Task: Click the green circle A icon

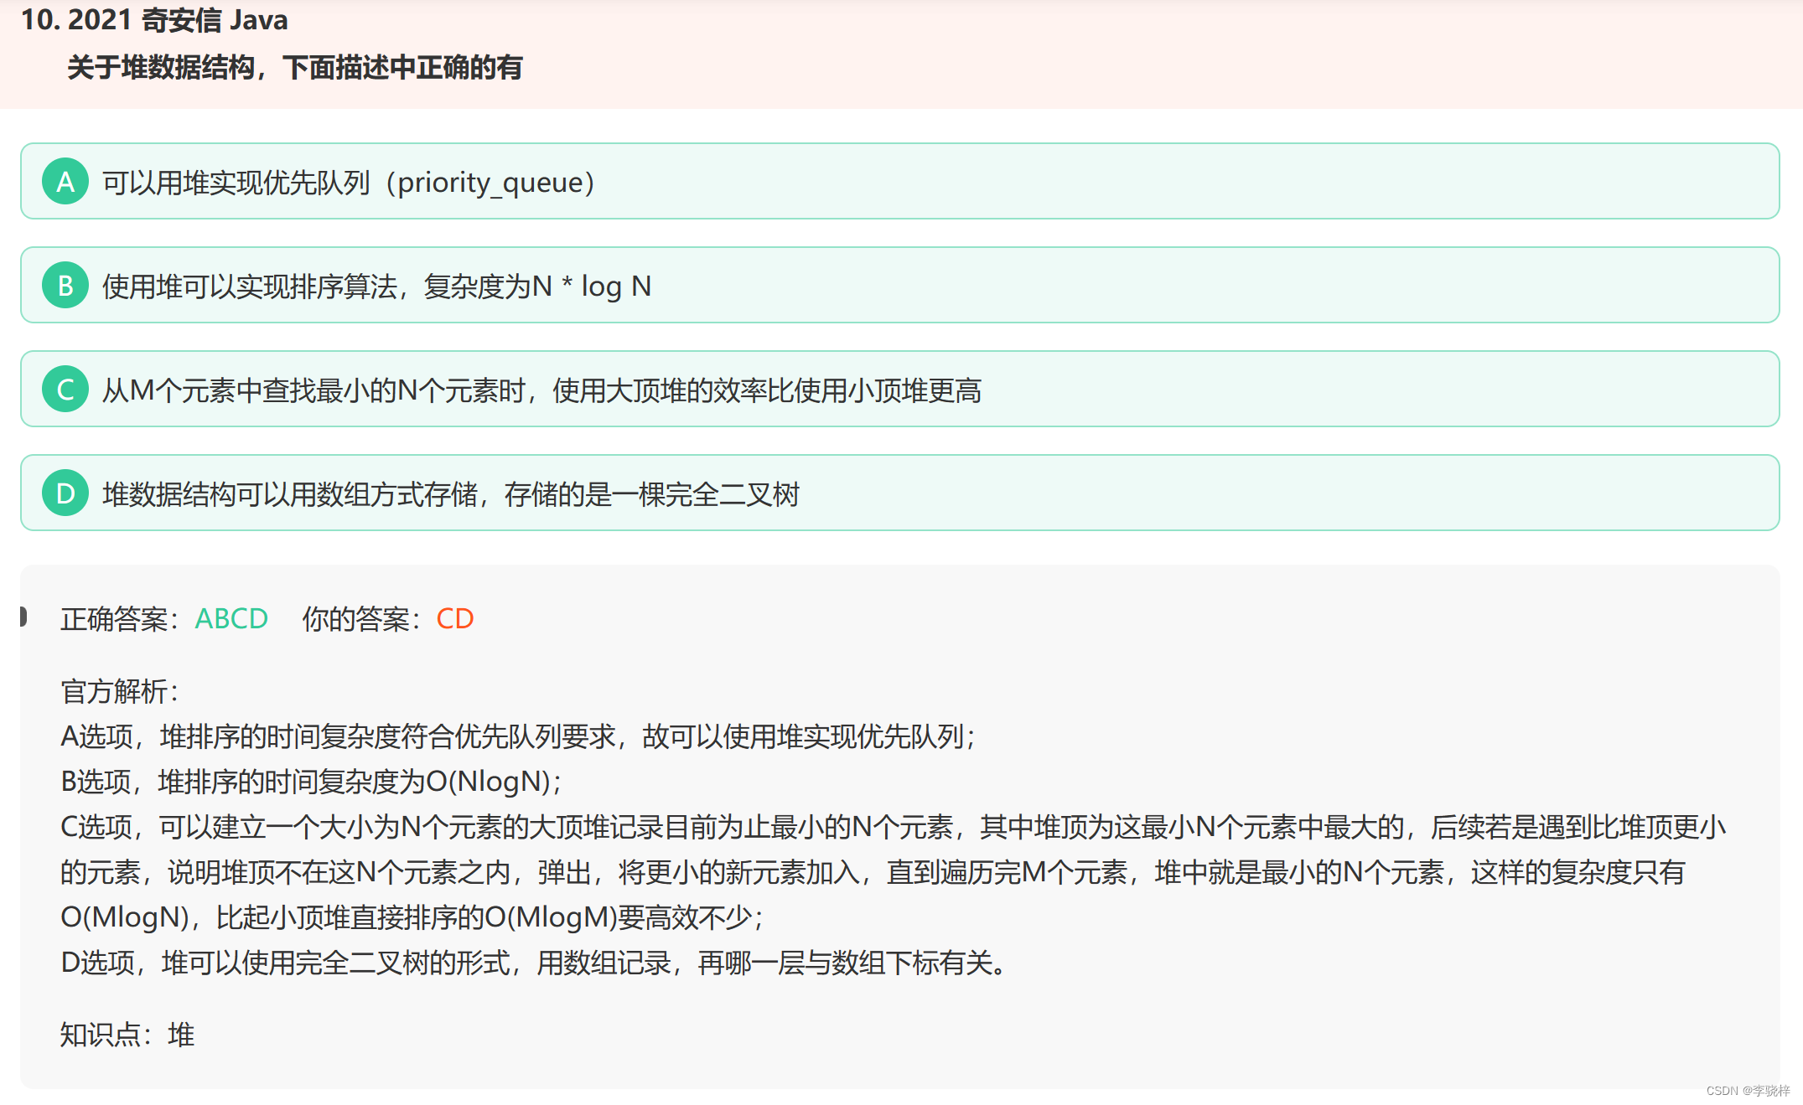Action: coord(65,182)
